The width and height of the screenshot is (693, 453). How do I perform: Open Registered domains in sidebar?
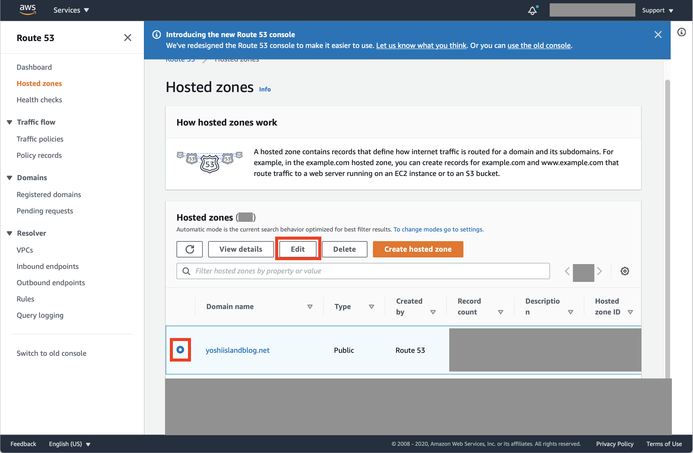[x=49, y=195]
